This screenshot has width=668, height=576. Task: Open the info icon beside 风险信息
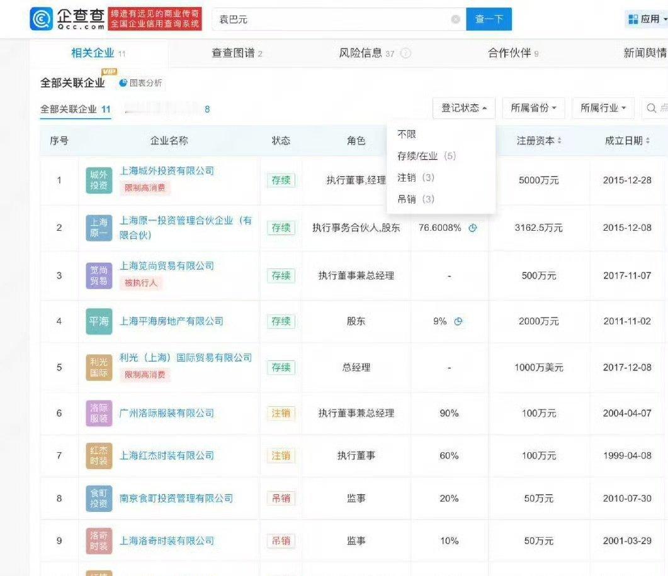click(x=406, y=53)
